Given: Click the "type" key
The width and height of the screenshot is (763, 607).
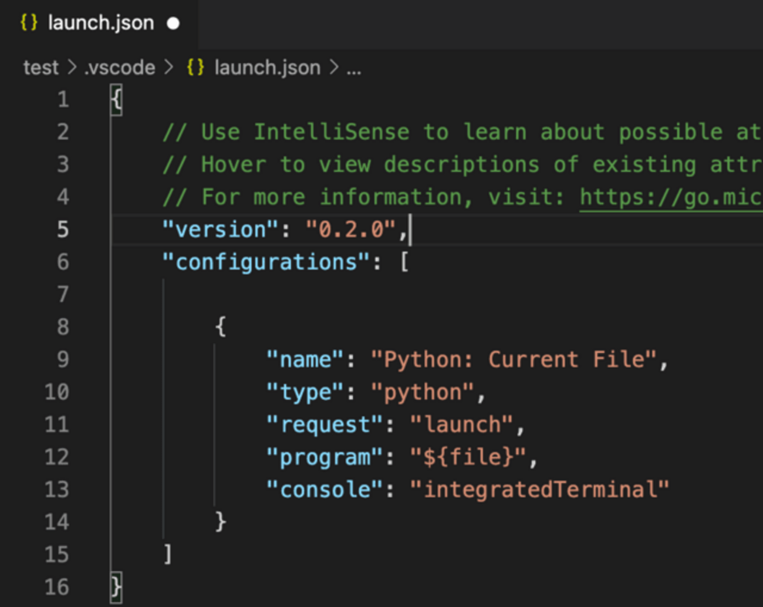Looking at the screenshot, I should click(x=305, y=392).
